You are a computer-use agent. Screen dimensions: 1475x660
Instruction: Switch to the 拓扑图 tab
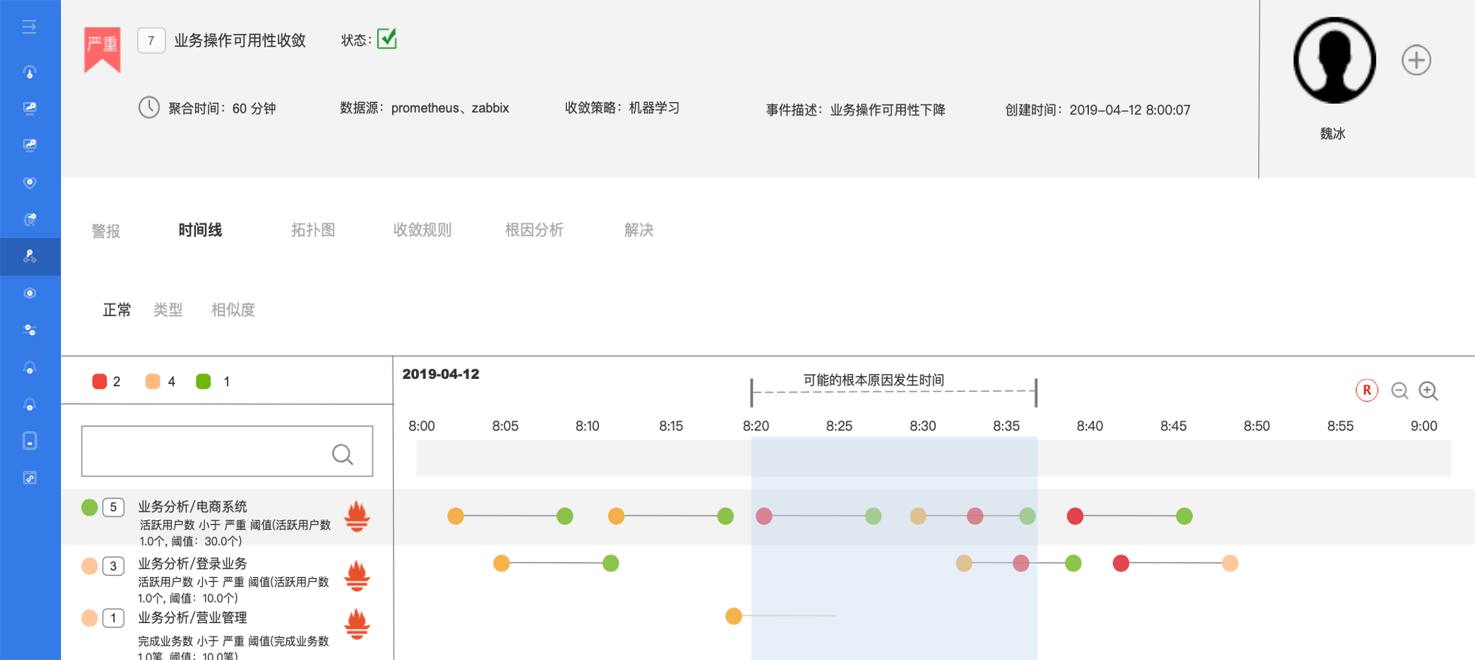[312, 230]
